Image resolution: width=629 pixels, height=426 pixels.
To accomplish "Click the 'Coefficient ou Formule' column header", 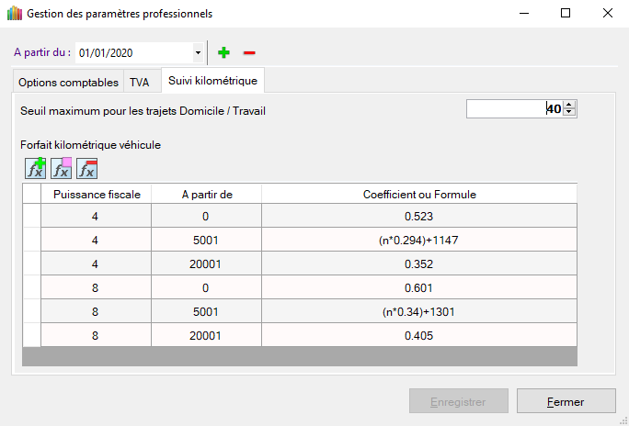I will 418,194.
